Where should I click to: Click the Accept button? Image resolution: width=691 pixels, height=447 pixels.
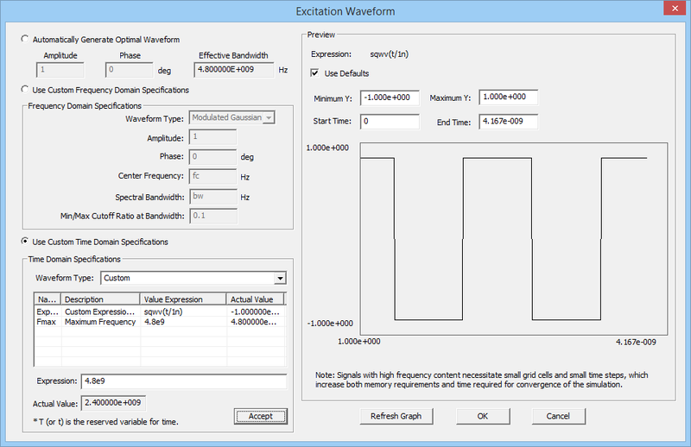(260, 416)
